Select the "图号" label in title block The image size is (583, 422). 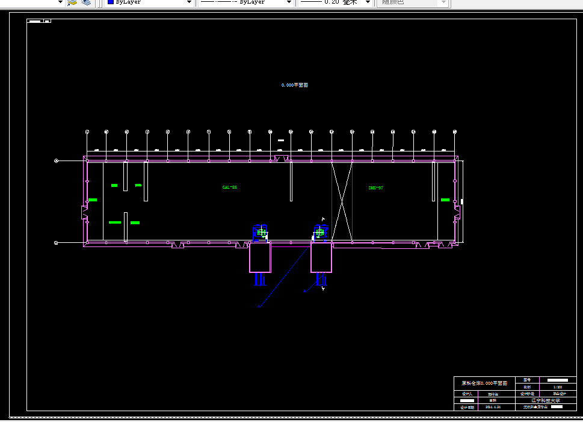527,380
